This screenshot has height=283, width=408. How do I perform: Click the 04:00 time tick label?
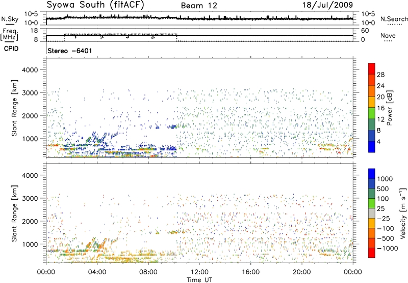(x=97, y=272)
